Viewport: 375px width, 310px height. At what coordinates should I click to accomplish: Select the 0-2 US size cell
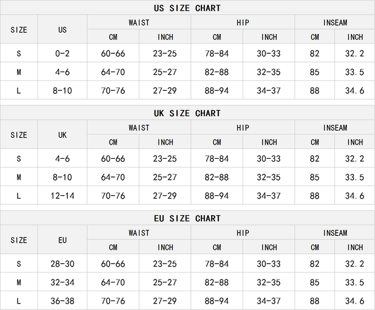[63, 53]
